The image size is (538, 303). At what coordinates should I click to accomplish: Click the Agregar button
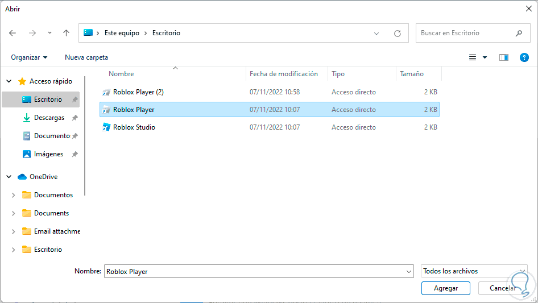point(446,288)
